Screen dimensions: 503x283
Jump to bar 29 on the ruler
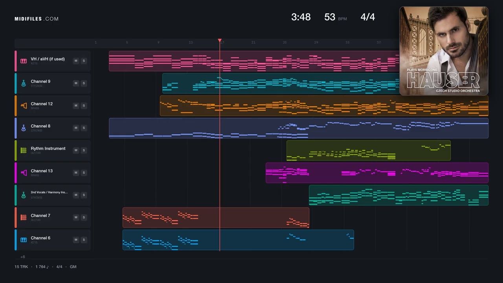[x=316, y=42]
